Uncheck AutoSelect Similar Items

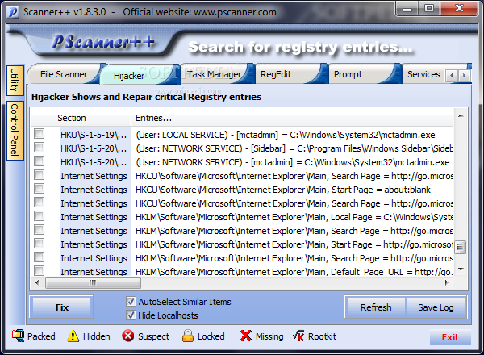coord(131,301)
